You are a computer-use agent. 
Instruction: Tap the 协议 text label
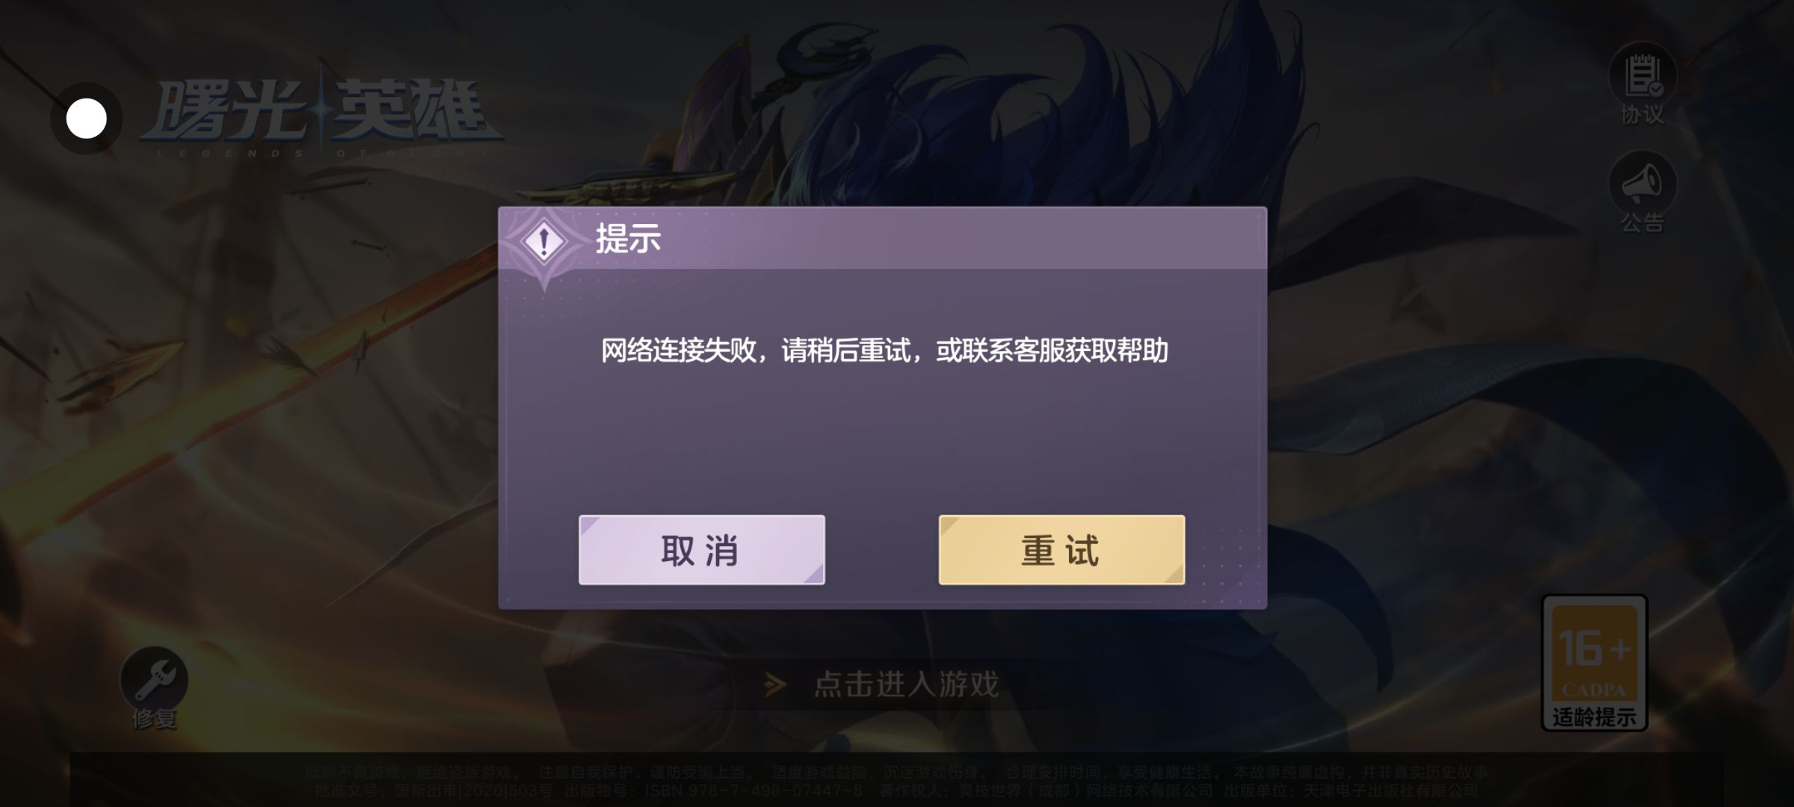(x=1642, y=114)
